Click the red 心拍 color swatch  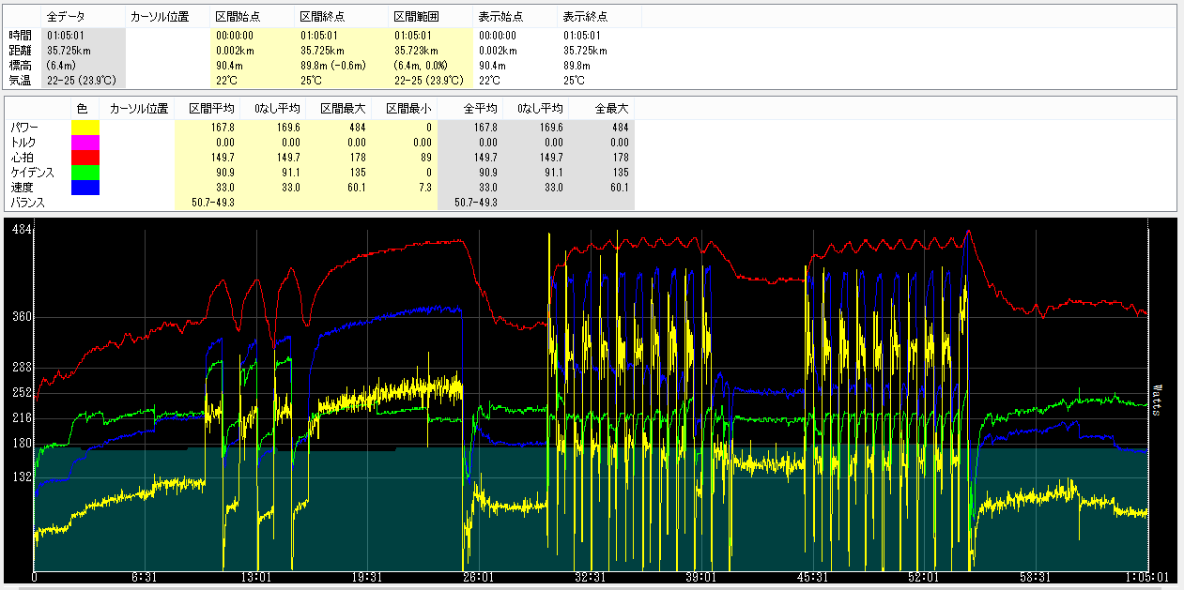[x=85, y=158]
